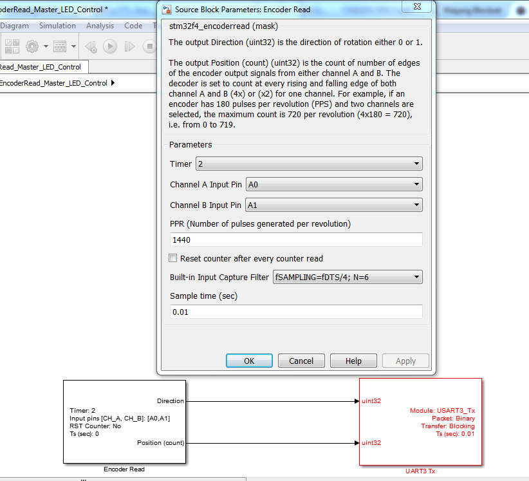Click the Direction signal line between blocks
This screenshot has width=529, height=481.
tap(272, 401)
